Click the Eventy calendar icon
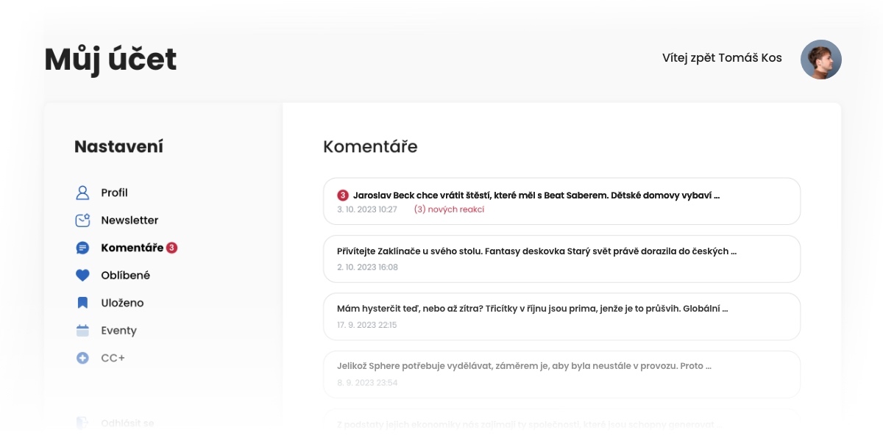Image resolution: width=883 pixels, height=441 pixels. point(82,331)
